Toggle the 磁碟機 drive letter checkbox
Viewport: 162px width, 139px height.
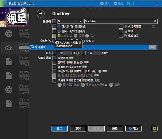click(54, 21)
